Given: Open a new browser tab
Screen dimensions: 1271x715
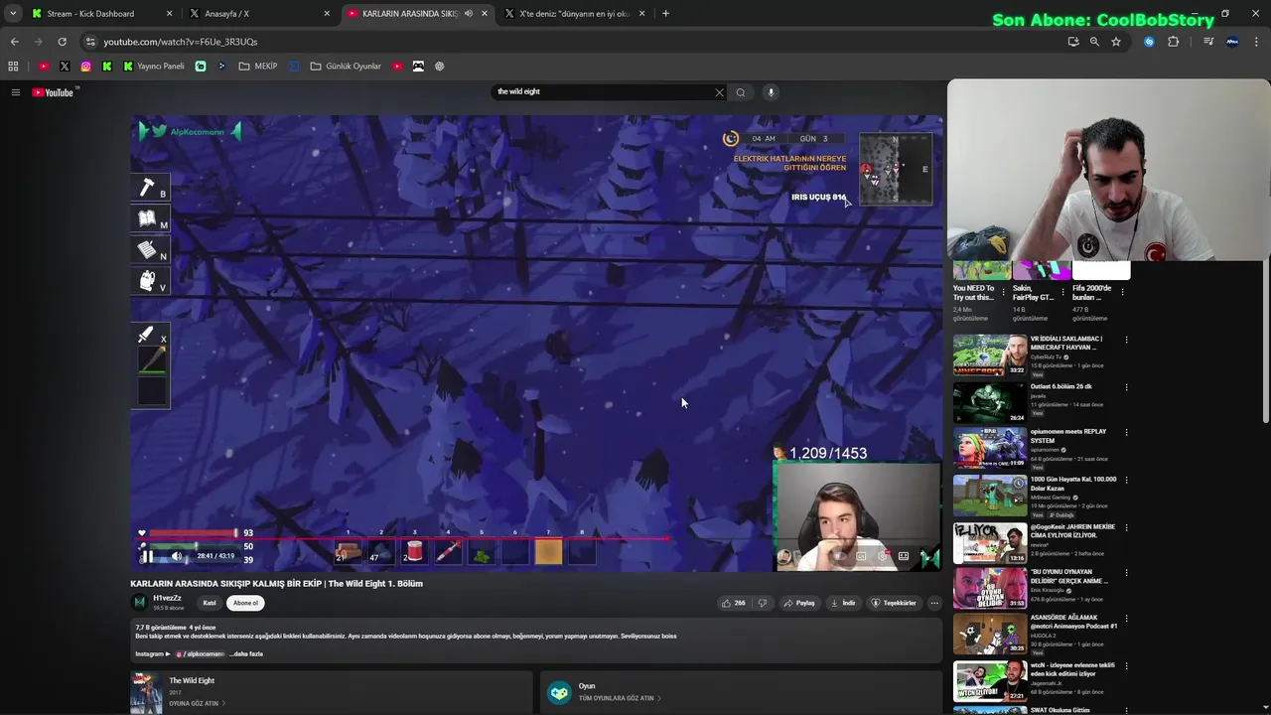Looking at the screenshot, I should click(x=665, y=14).
